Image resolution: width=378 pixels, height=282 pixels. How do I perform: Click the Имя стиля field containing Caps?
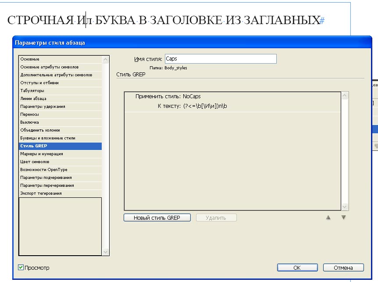[221, 59]
